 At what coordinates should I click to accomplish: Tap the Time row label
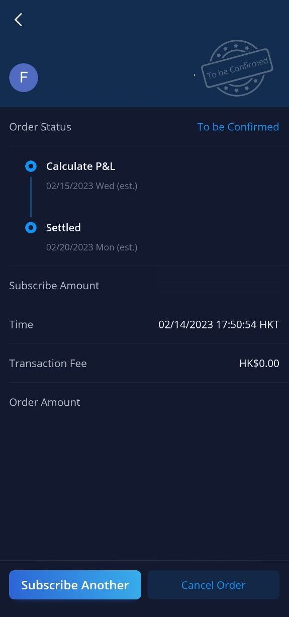21,324
